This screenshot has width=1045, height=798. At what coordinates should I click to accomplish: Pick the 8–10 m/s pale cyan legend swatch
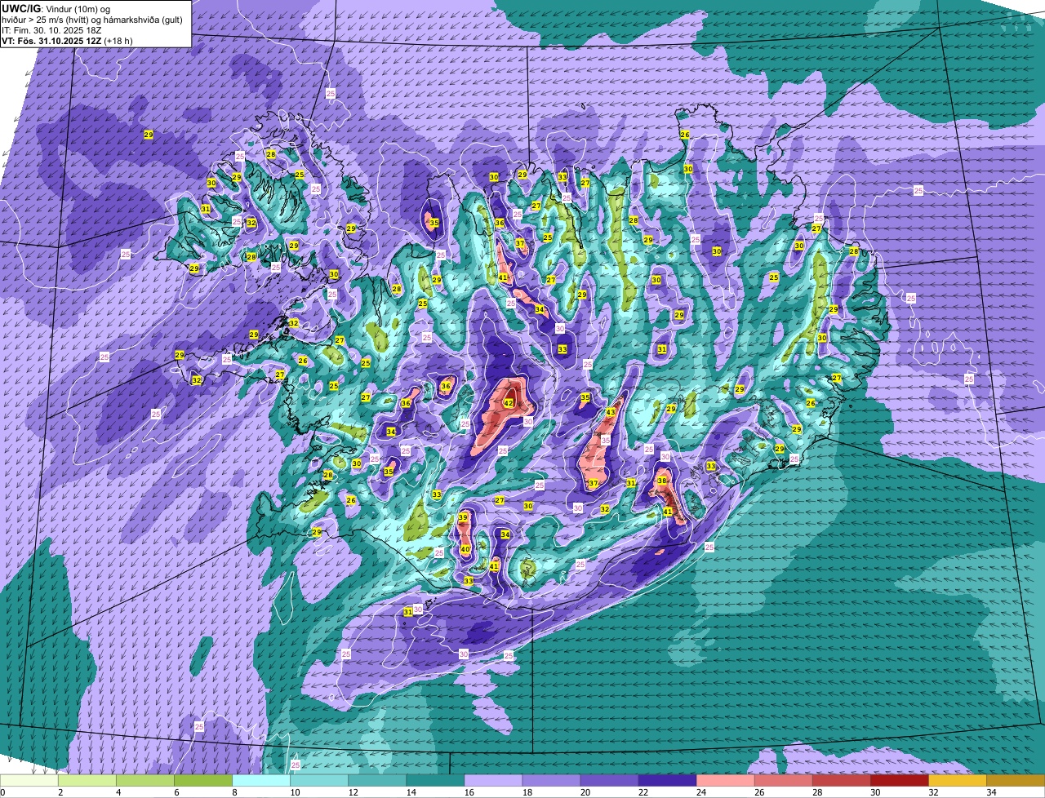[261, 781]
